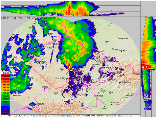Click the Ces. Budejovice city label

pos(62,78)
